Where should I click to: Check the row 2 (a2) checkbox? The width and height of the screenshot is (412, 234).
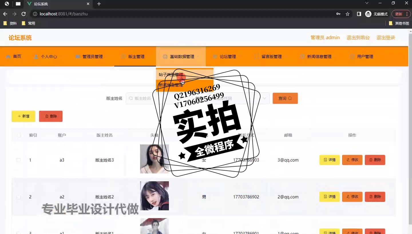18,197
